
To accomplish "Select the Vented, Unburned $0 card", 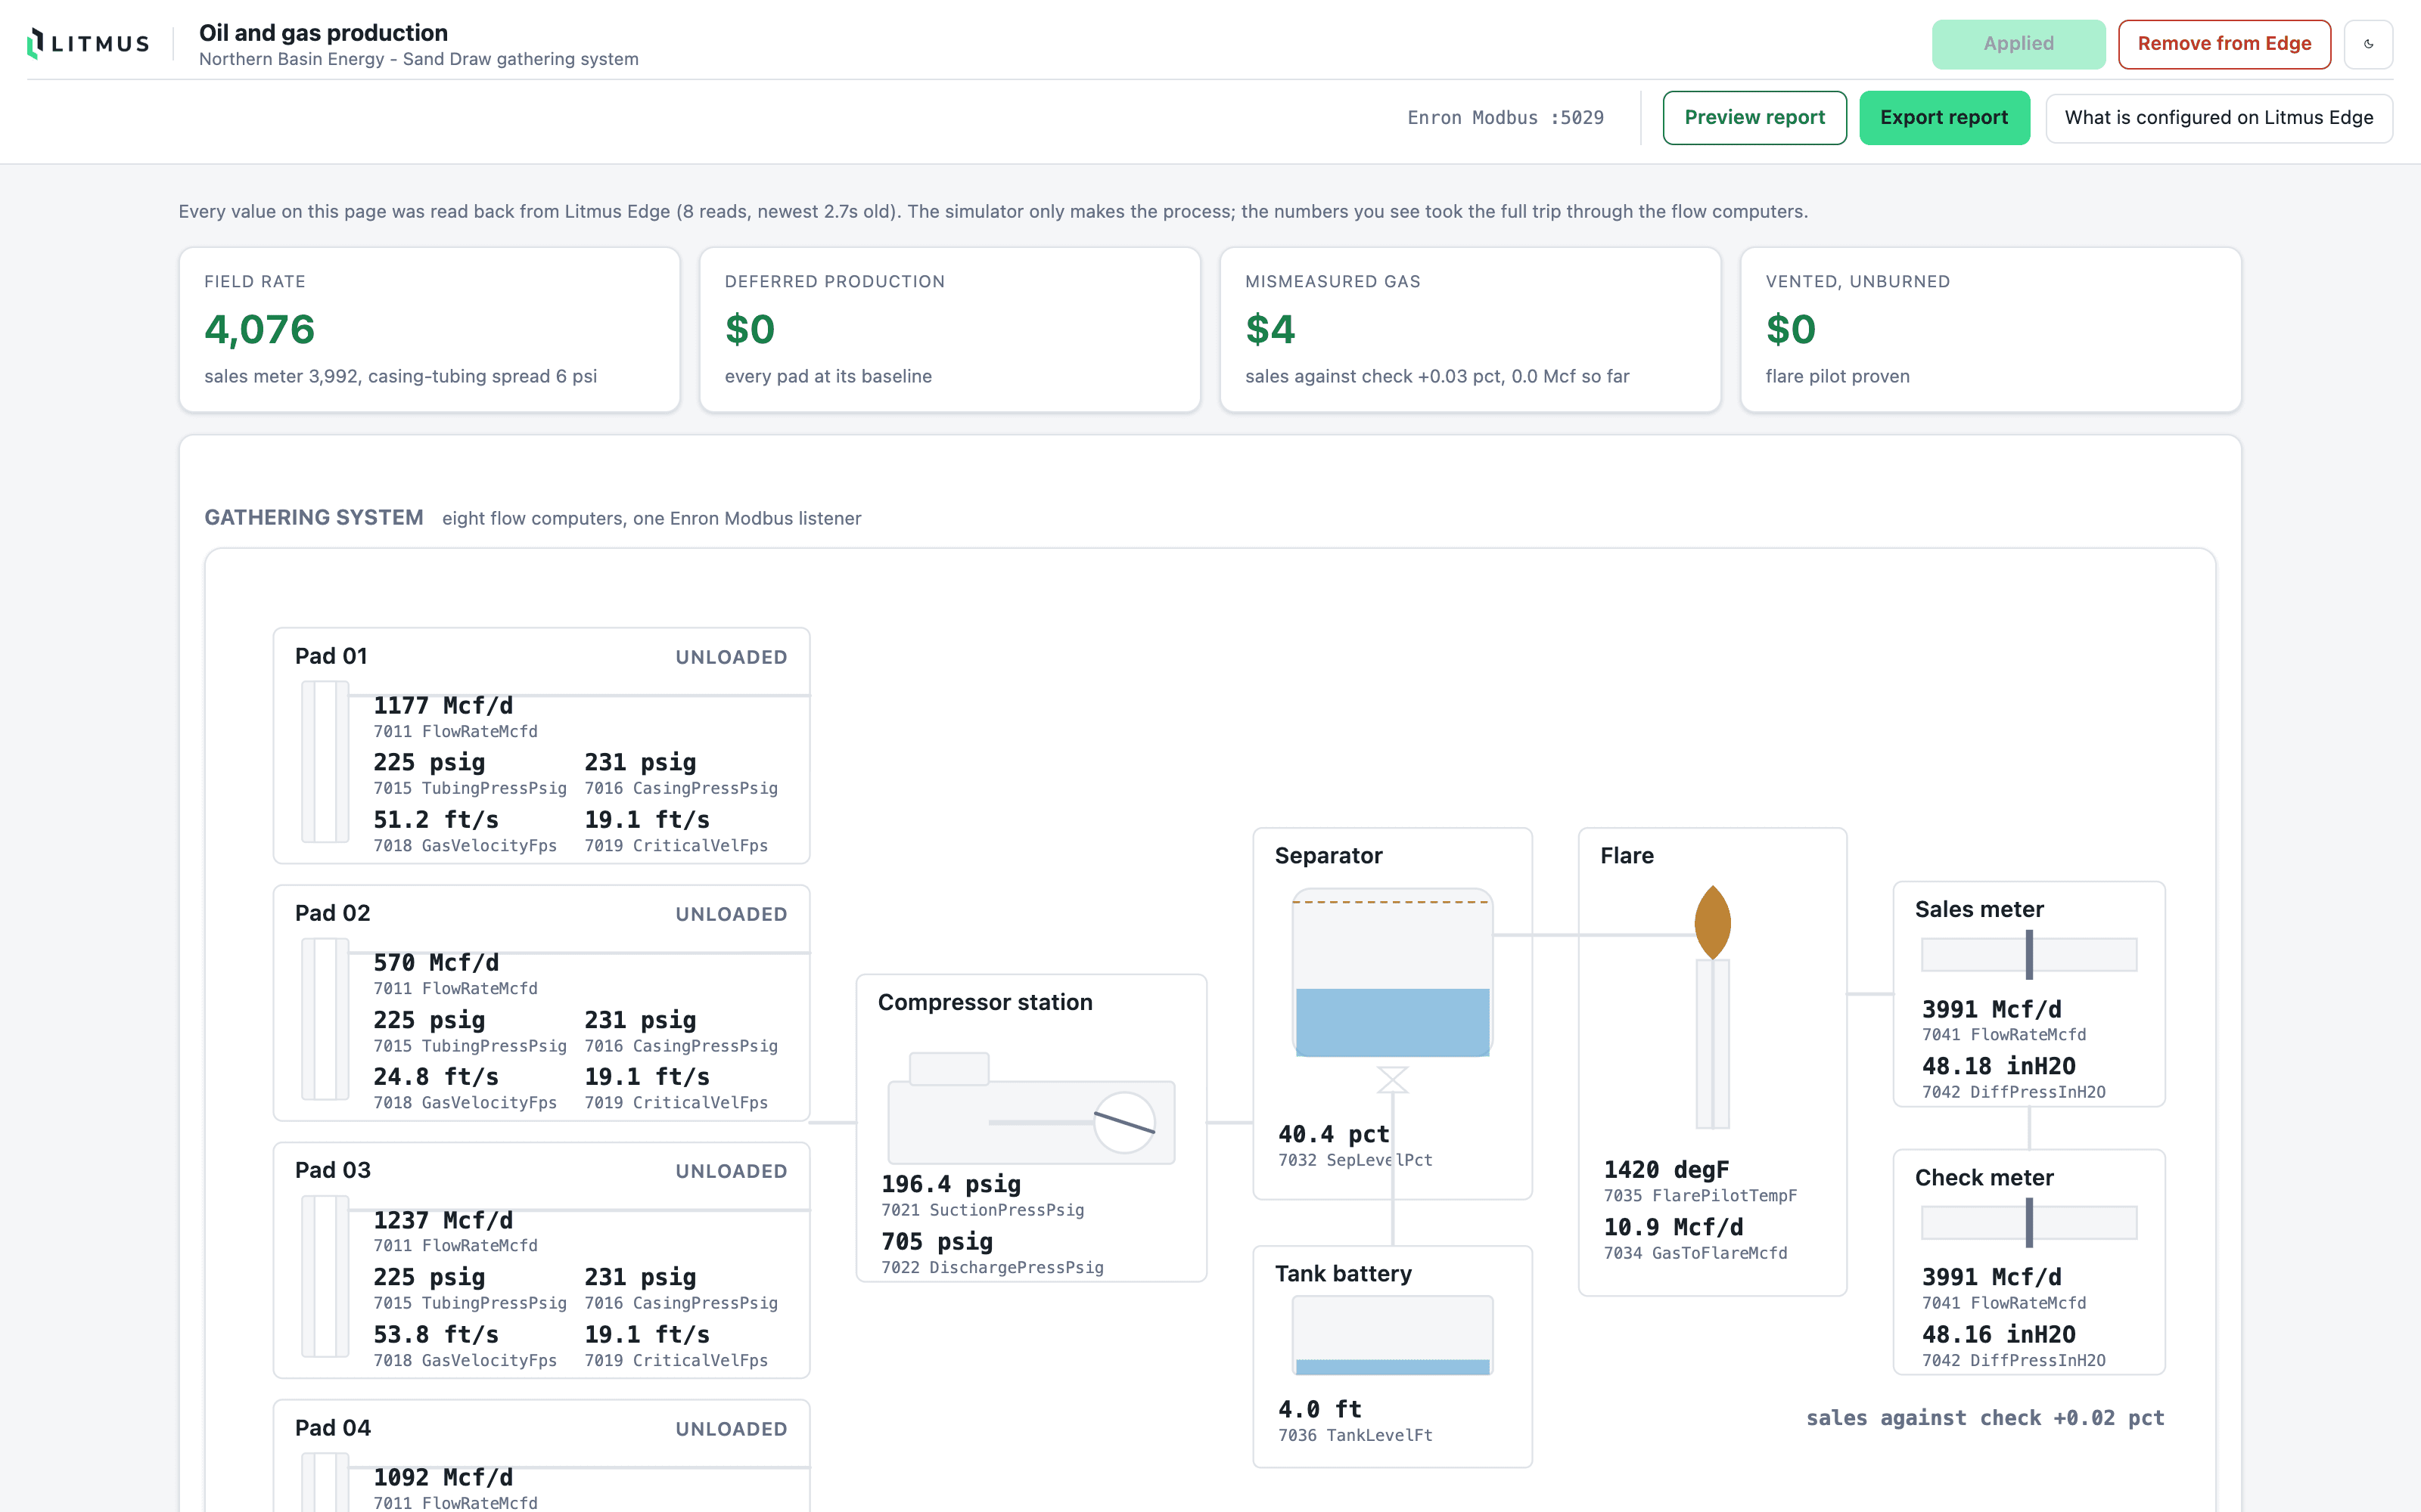I will [x=1990, y=330].
